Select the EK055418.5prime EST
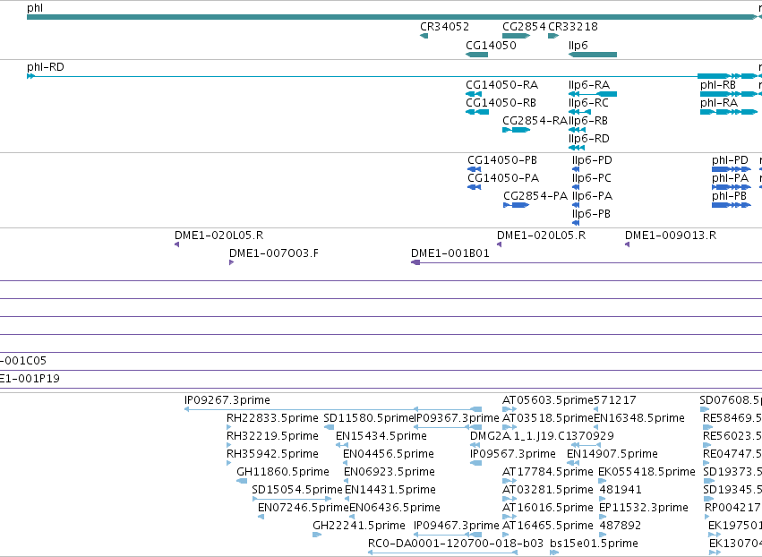Viewport: 762px width, 557px height. coord(602,481)
